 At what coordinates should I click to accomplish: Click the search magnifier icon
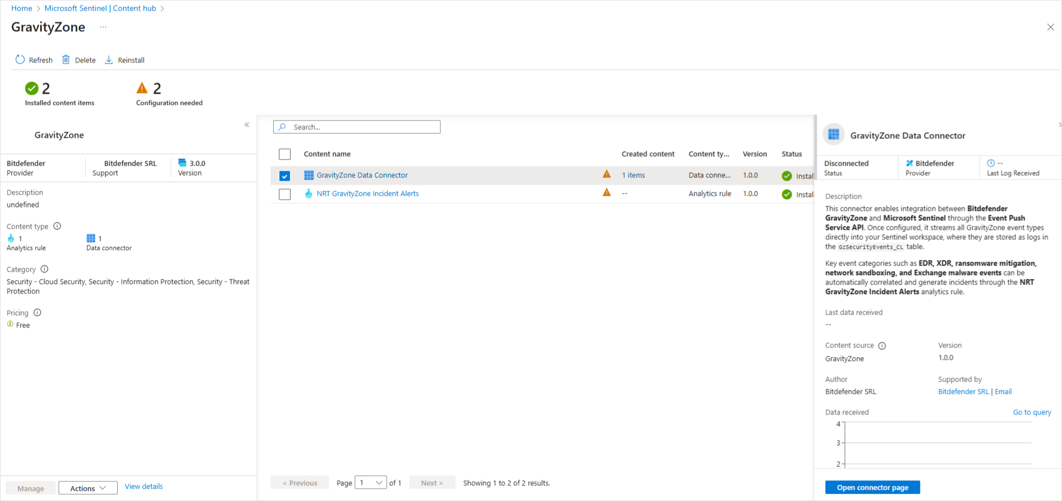click(x=282, y=127)
